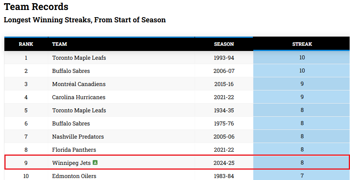Select the Winnipeg Jets team name
The height and width of the screenshot is (180, 350).
pos(72,163)
